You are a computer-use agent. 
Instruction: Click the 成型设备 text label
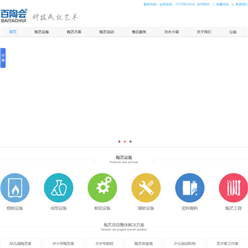coord(59,208)
